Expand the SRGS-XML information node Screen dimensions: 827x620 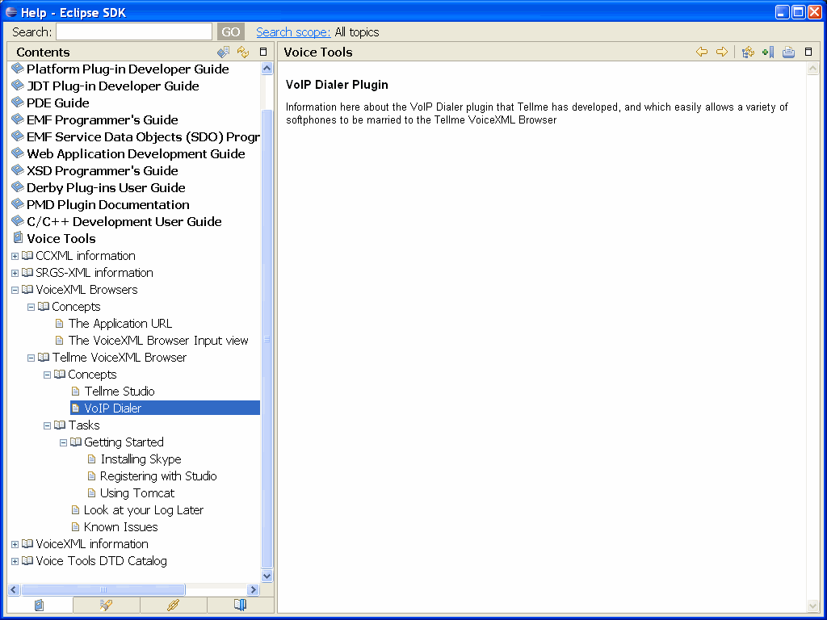[15, 273]
